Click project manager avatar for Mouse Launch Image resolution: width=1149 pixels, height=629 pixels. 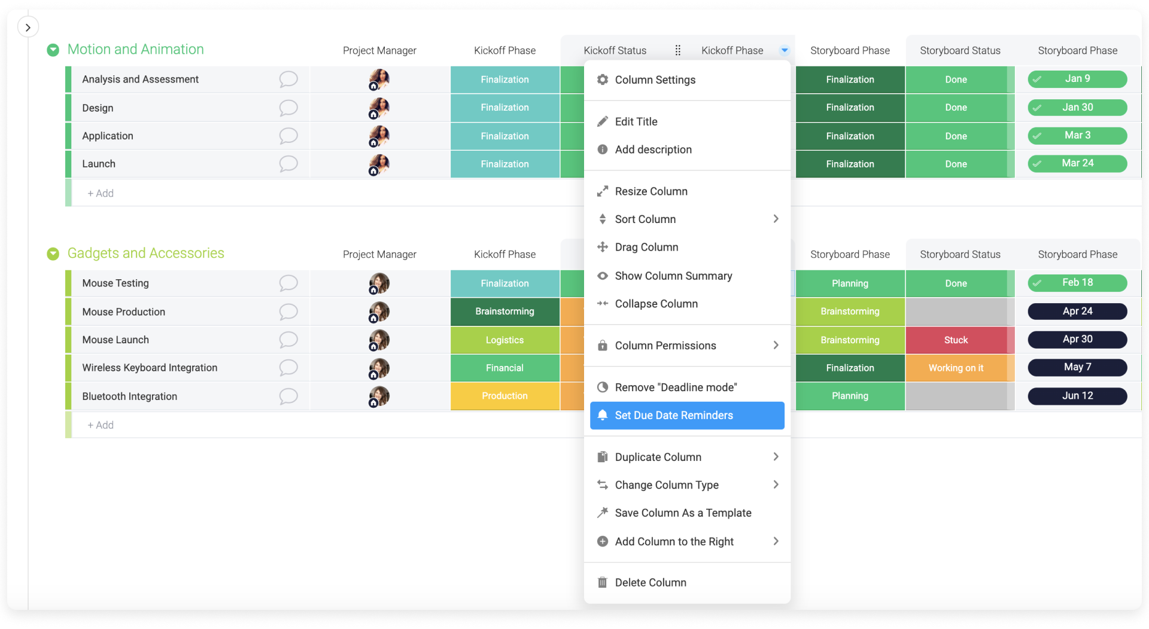coord(379,340)
